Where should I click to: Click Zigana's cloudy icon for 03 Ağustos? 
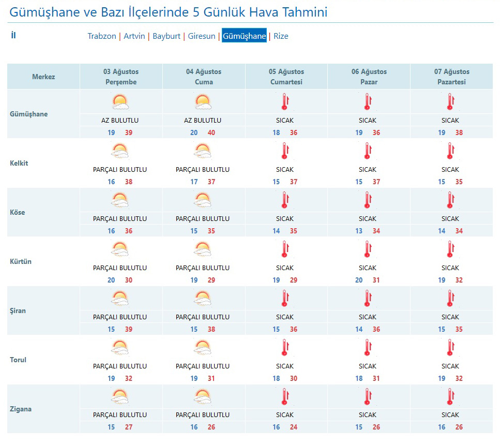(x=120, y=397)
